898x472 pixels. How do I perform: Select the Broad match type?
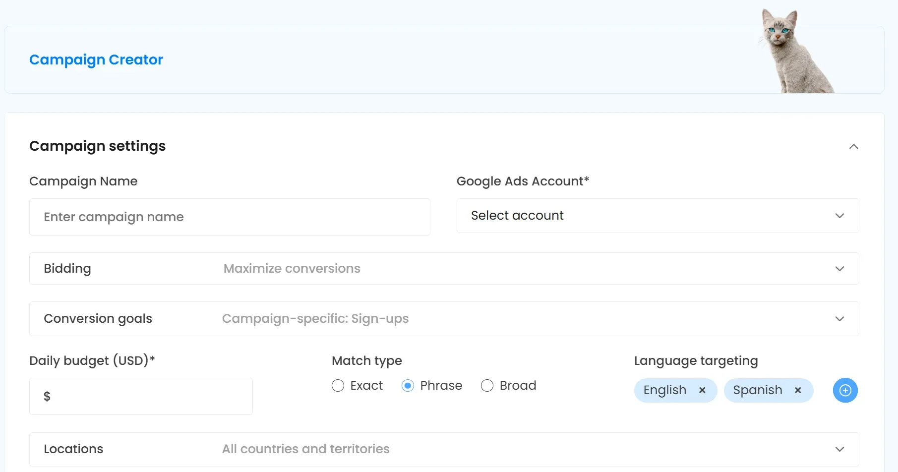click(x=487, y=385)
